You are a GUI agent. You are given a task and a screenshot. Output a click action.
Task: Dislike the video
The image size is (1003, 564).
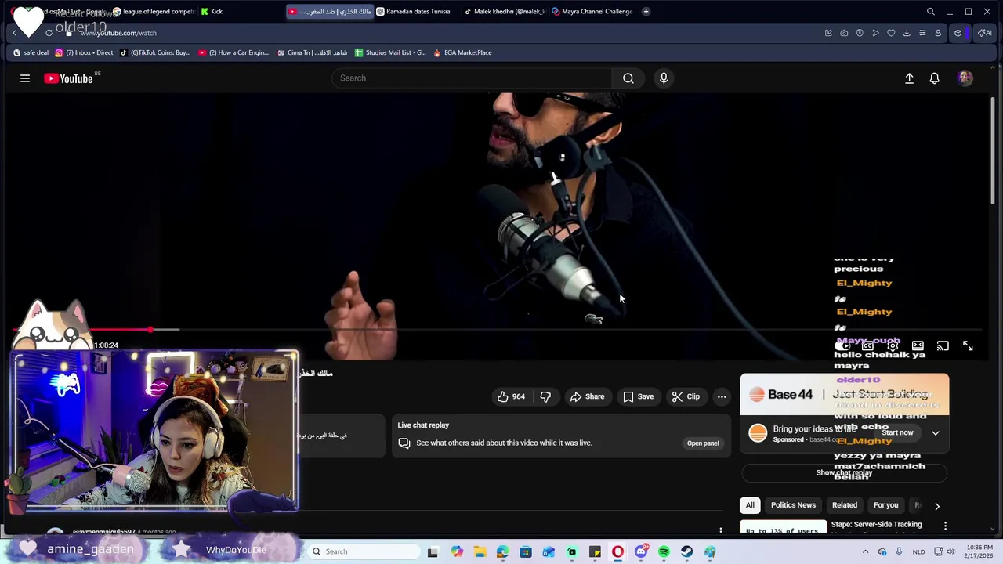545,396
